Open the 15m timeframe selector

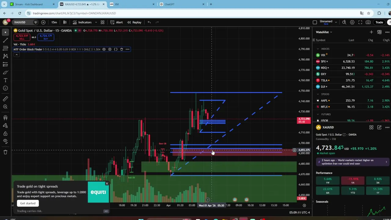[x=54, y=22]
